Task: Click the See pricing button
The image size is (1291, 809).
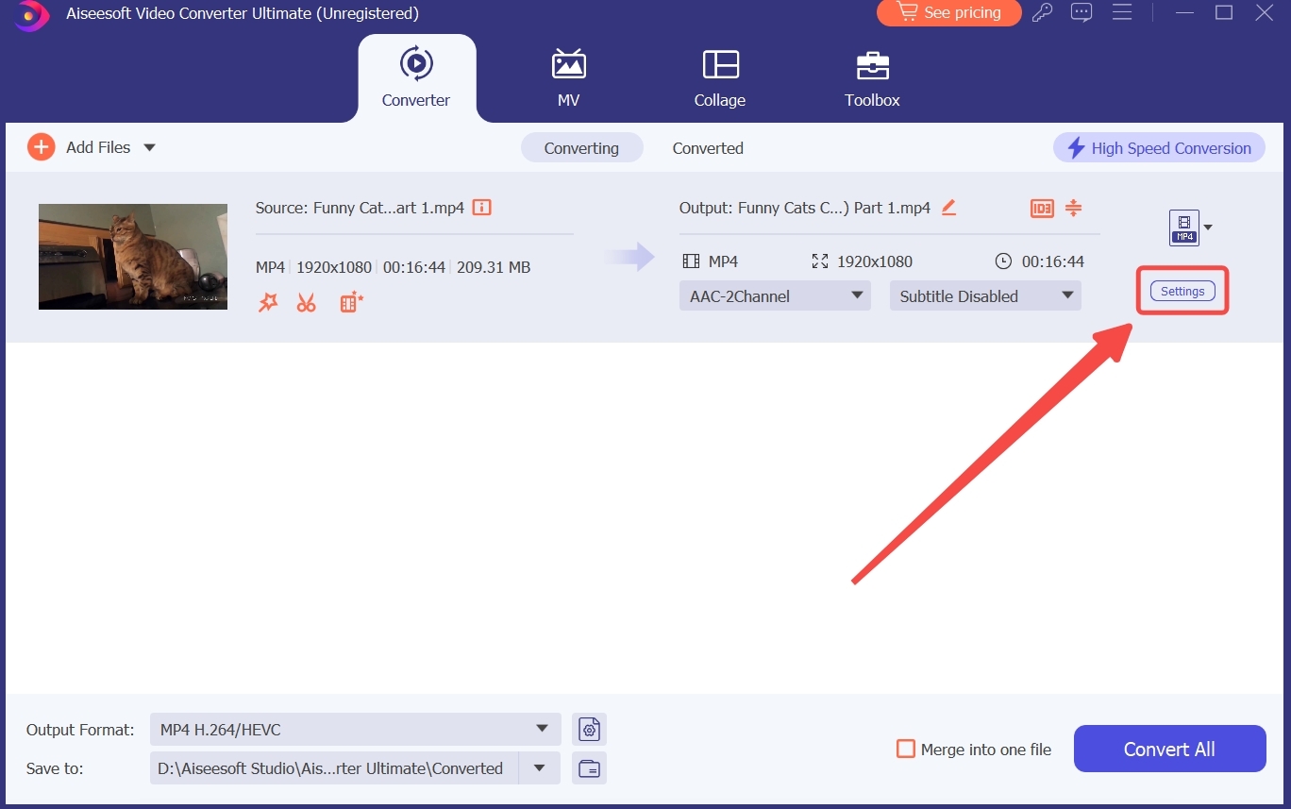Action: (x=948, y=13)
